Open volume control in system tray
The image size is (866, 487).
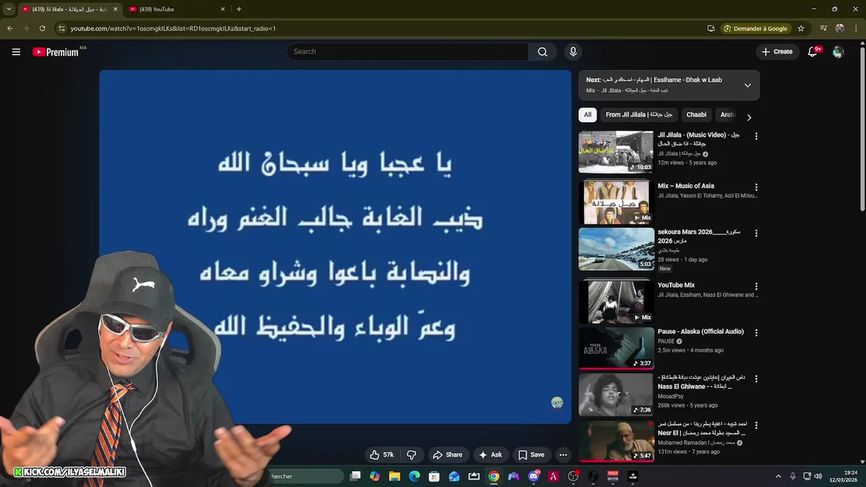pyautogui.click(x=818, y=476)
